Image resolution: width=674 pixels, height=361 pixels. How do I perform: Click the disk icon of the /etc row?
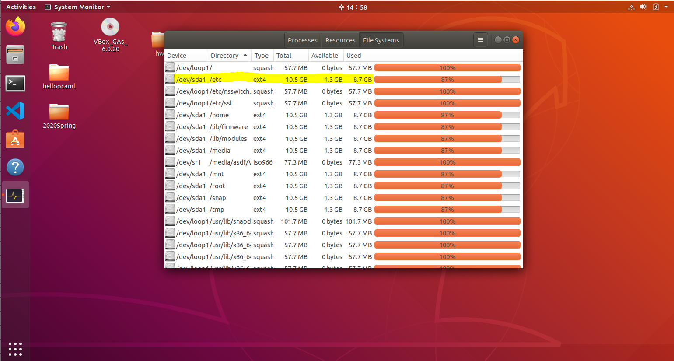[170, 79]
